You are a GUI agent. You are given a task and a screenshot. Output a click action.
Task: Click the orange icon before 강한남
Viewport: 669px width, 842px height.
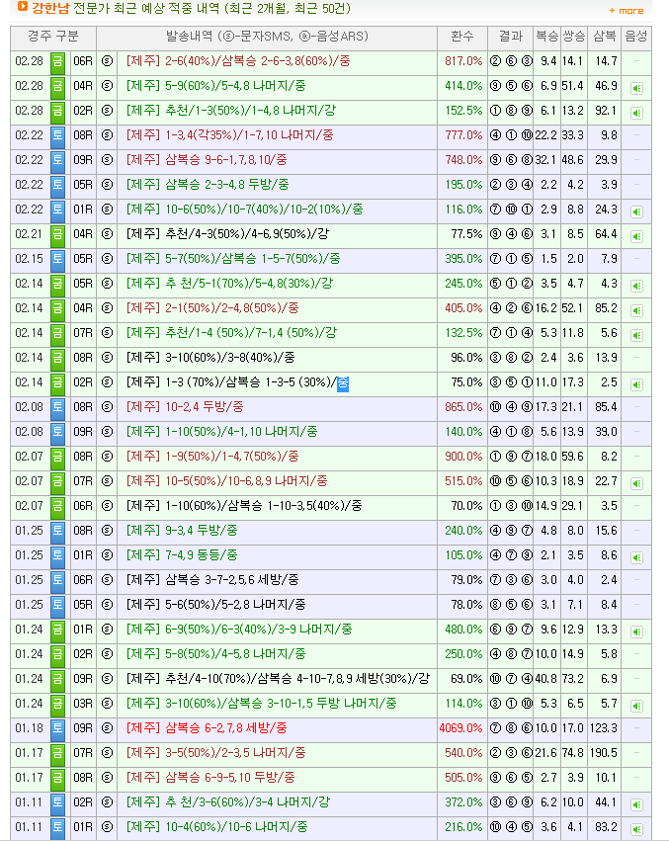23,7
